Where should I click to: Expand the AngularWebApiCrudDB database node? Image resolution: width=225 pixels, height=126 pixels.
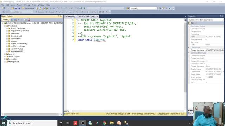[x=7, y=31]
